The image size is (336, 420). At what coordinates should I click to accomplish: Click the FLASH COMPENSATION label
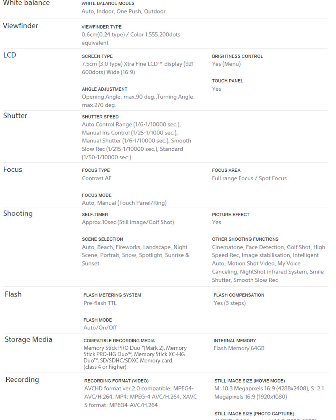click(239, 295)
